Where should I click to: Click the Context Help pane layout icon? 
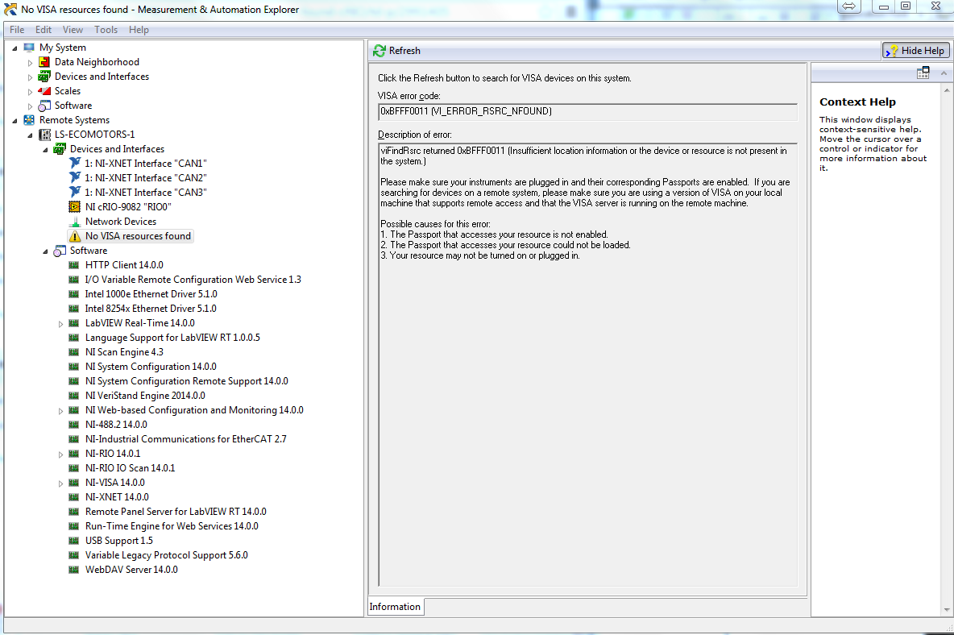pyautogui.click(x=923, y=73)
